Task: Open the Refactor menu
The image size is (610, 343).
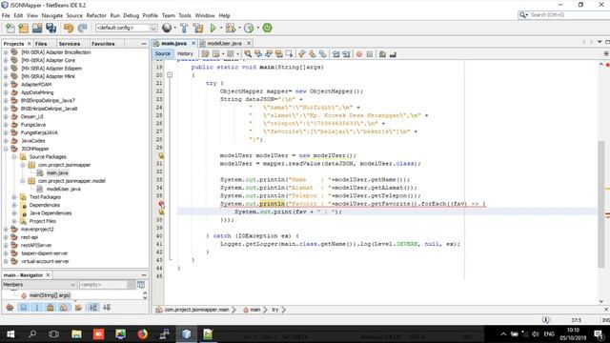Action: coord(96,15)
